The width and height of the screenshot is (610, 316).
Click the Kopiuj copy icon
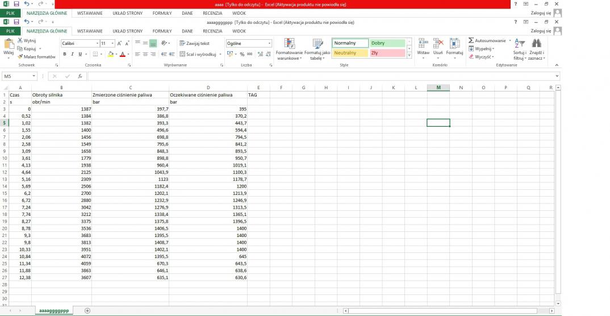[x=20, y=49]
